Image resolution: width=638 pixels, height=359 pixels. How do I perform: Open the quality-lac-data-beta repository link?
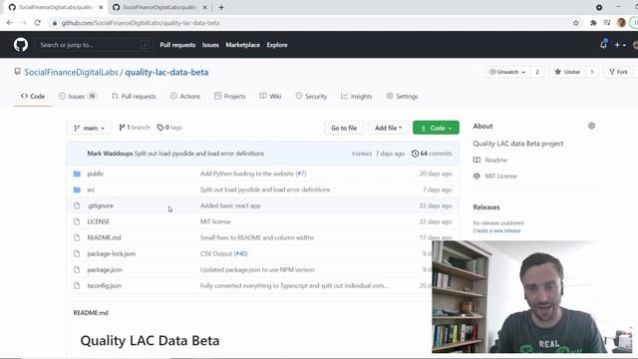tap(166, 72)
